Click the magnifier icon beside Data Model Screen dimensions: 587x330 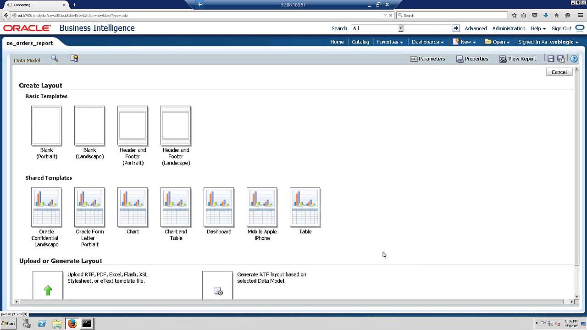coord(55,58)
